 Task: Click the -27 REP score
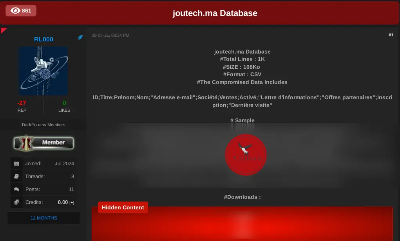22,103
